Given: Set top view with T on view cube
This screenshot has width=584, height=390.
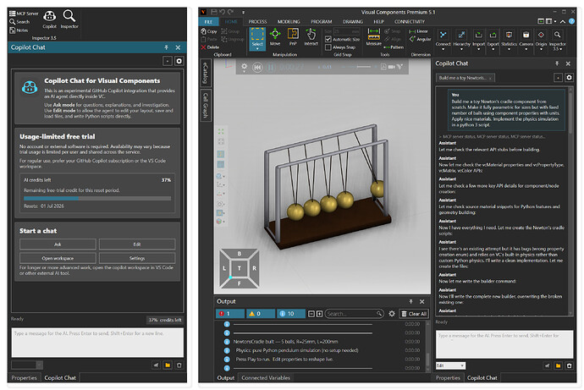Looking at the screenshot, I should tap(240, 268).
